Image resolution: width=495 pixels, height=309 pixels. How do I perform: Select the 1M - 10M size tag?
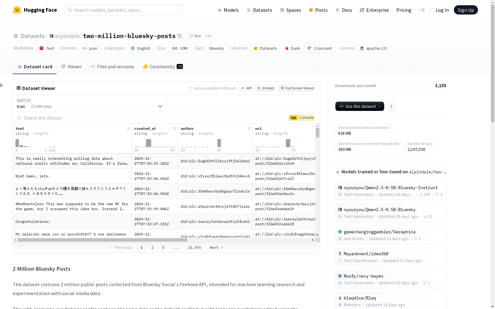pyautogui.click(x=179, y=48)
